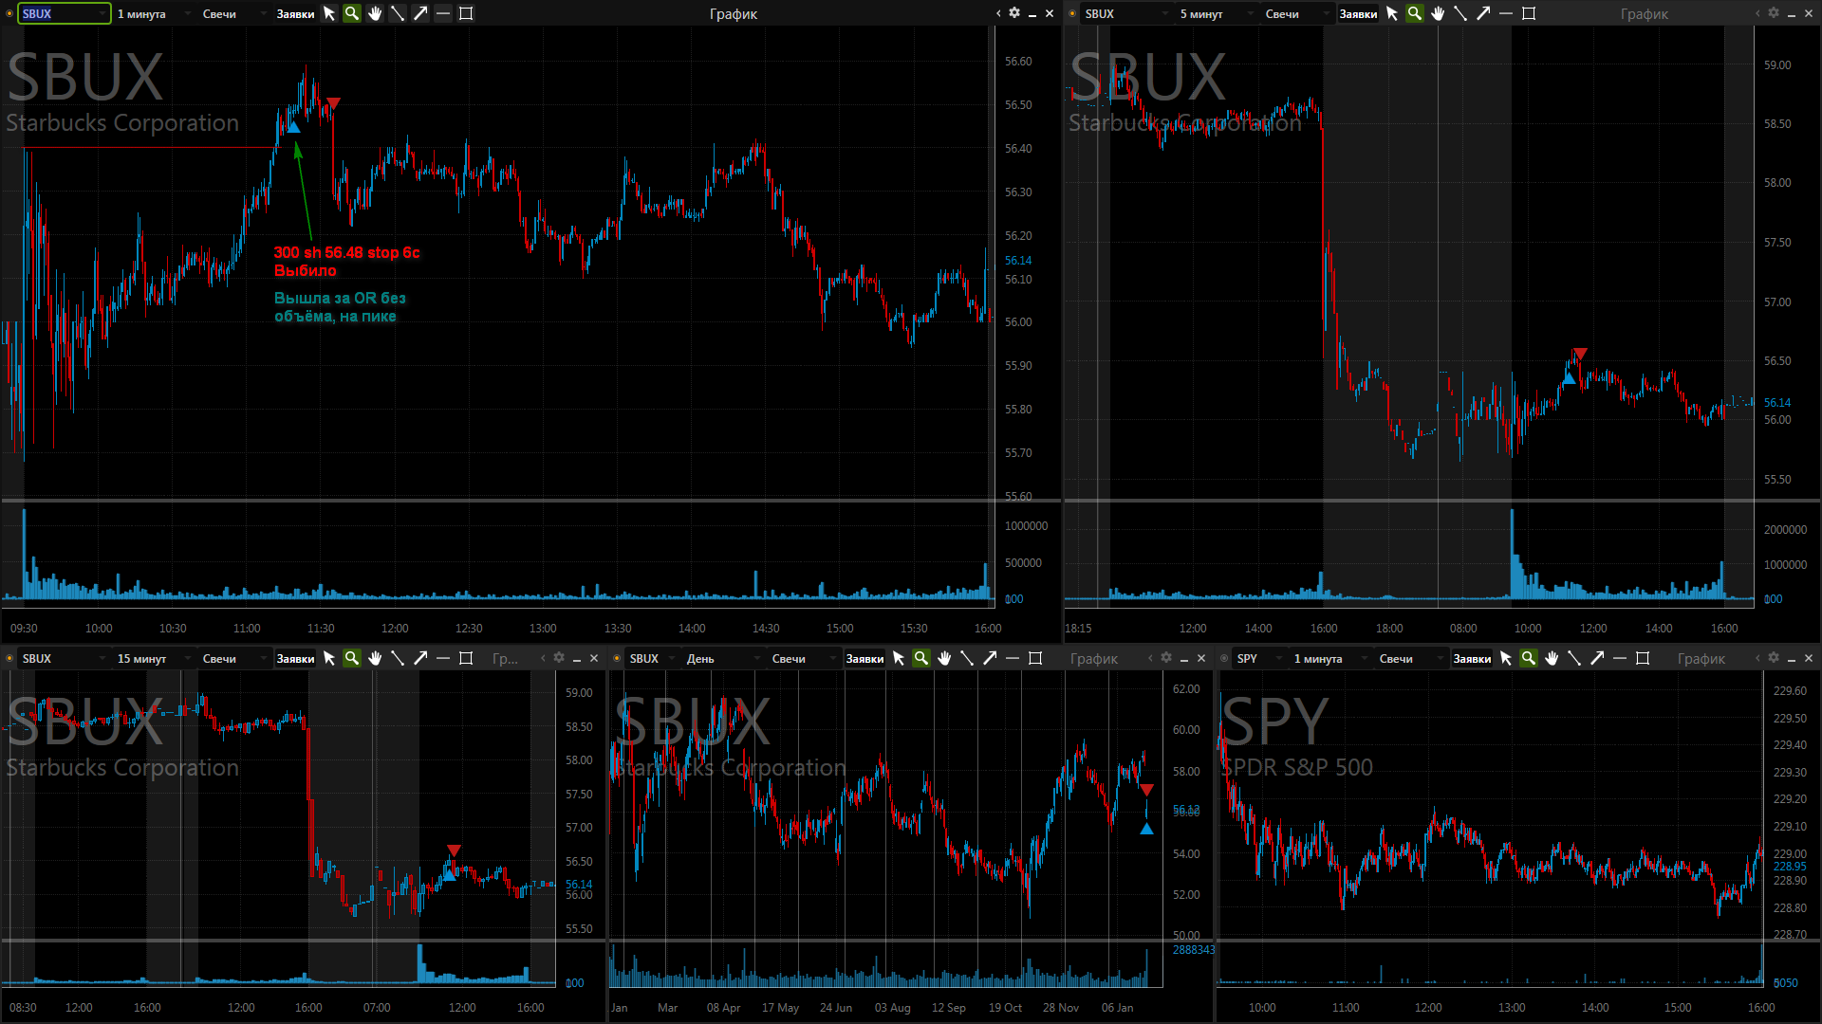Click the SBUX symbol field in the daily chart
The width and height of the screenshot is (1822, 1024).
(x=652, y=658)
